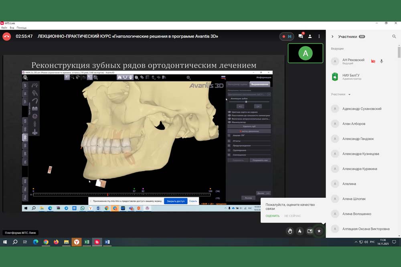Image resolution: width=401 pixels, height=267 pixels.
Task: Click the participants person icon in header
Action: pyautogui.click(x=310, y=36)
